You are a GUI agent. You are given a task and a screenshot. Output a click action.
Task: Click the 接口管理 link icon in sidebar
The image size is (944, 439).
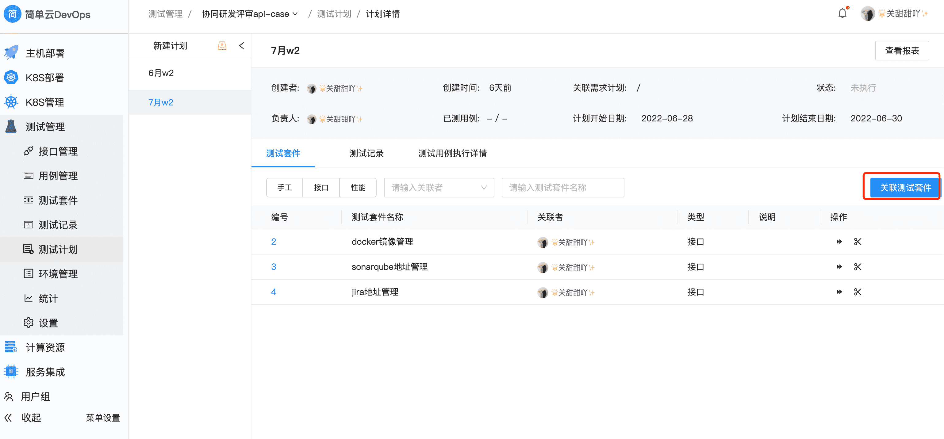[x=29, y=151]
